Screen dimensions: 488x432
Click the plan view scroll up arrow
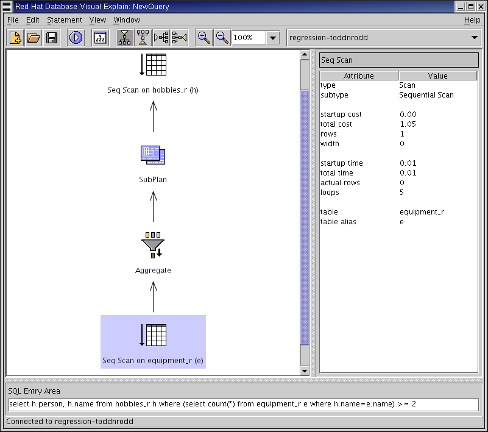tap(305, 55)
